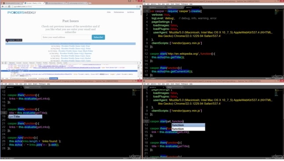Collapse the display_archive div node

pyautogui.click(x=7, y=69)
